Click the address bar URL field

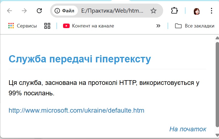pyautogui.click(x=112, y=11)
